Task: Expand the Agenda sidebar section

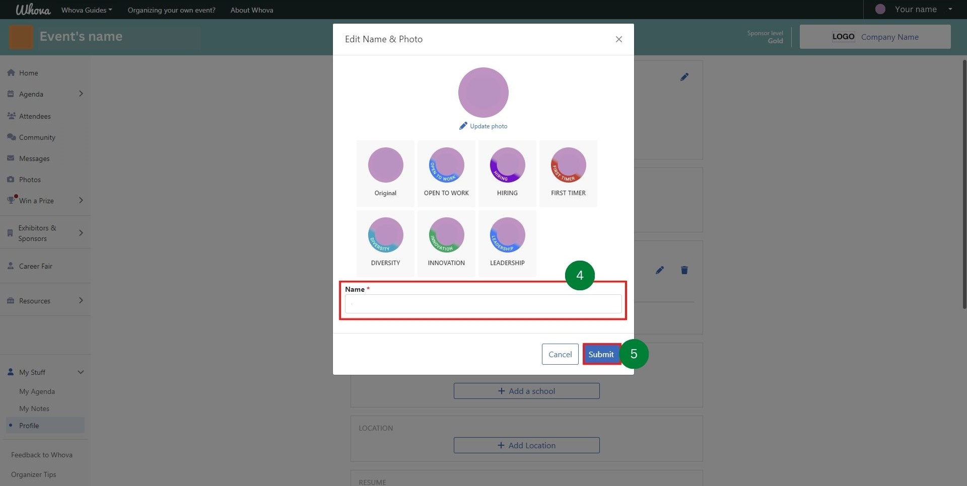Action: [x=81, y=94]
